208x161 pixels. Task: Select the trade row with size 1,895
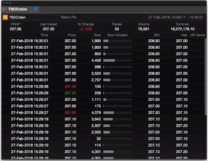(103, 41)
